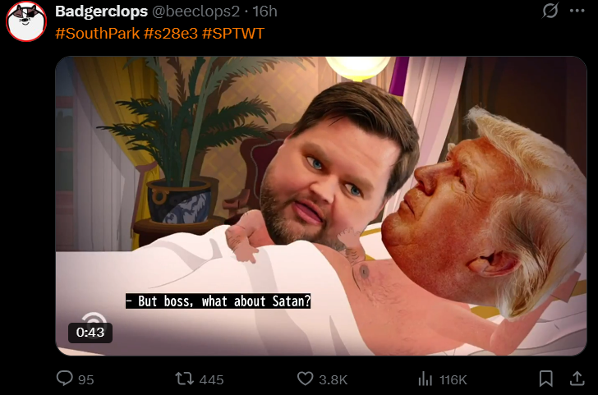Open the post via 16h timestamp
598x395 pixels.
click(264, 11)
